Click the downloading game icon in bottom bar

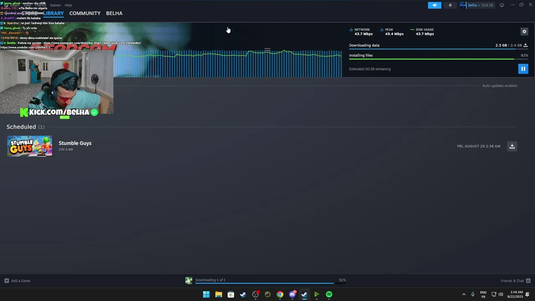click(x=189, y=281)
